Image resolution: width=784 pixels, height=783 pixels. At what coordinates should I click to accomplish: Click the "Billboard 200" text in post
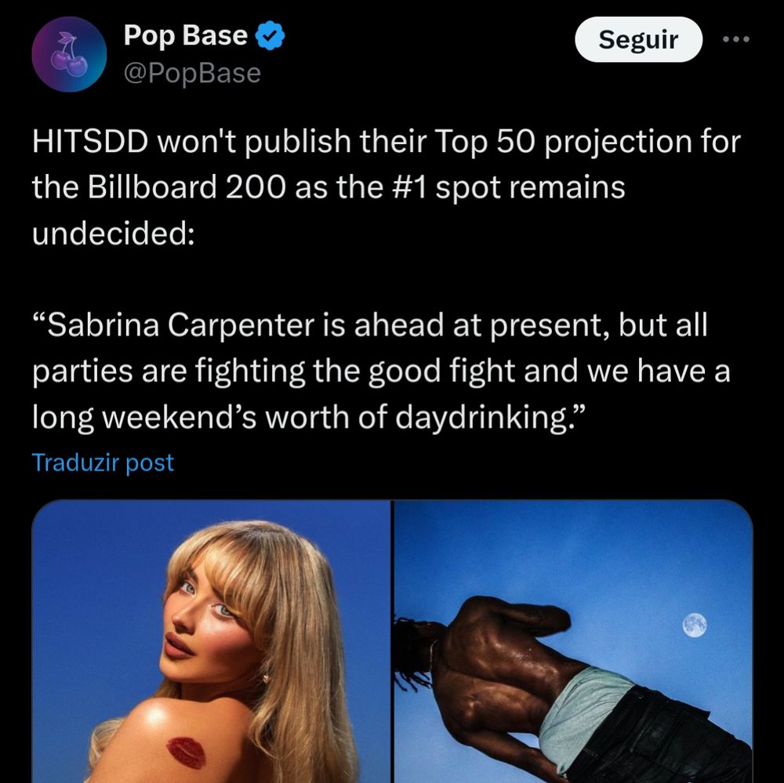point(187,187)
